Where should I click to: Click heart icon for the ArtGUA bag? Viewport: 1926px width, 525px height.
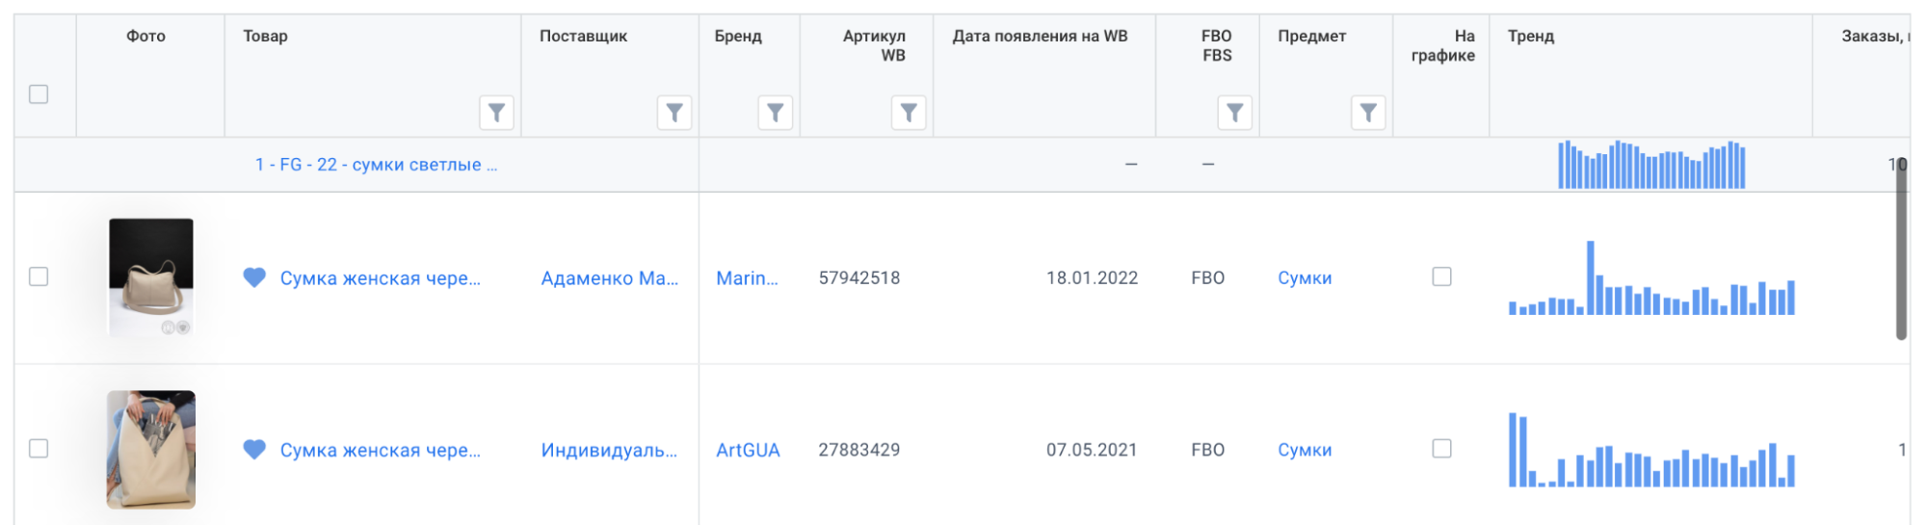coord(254,450)
